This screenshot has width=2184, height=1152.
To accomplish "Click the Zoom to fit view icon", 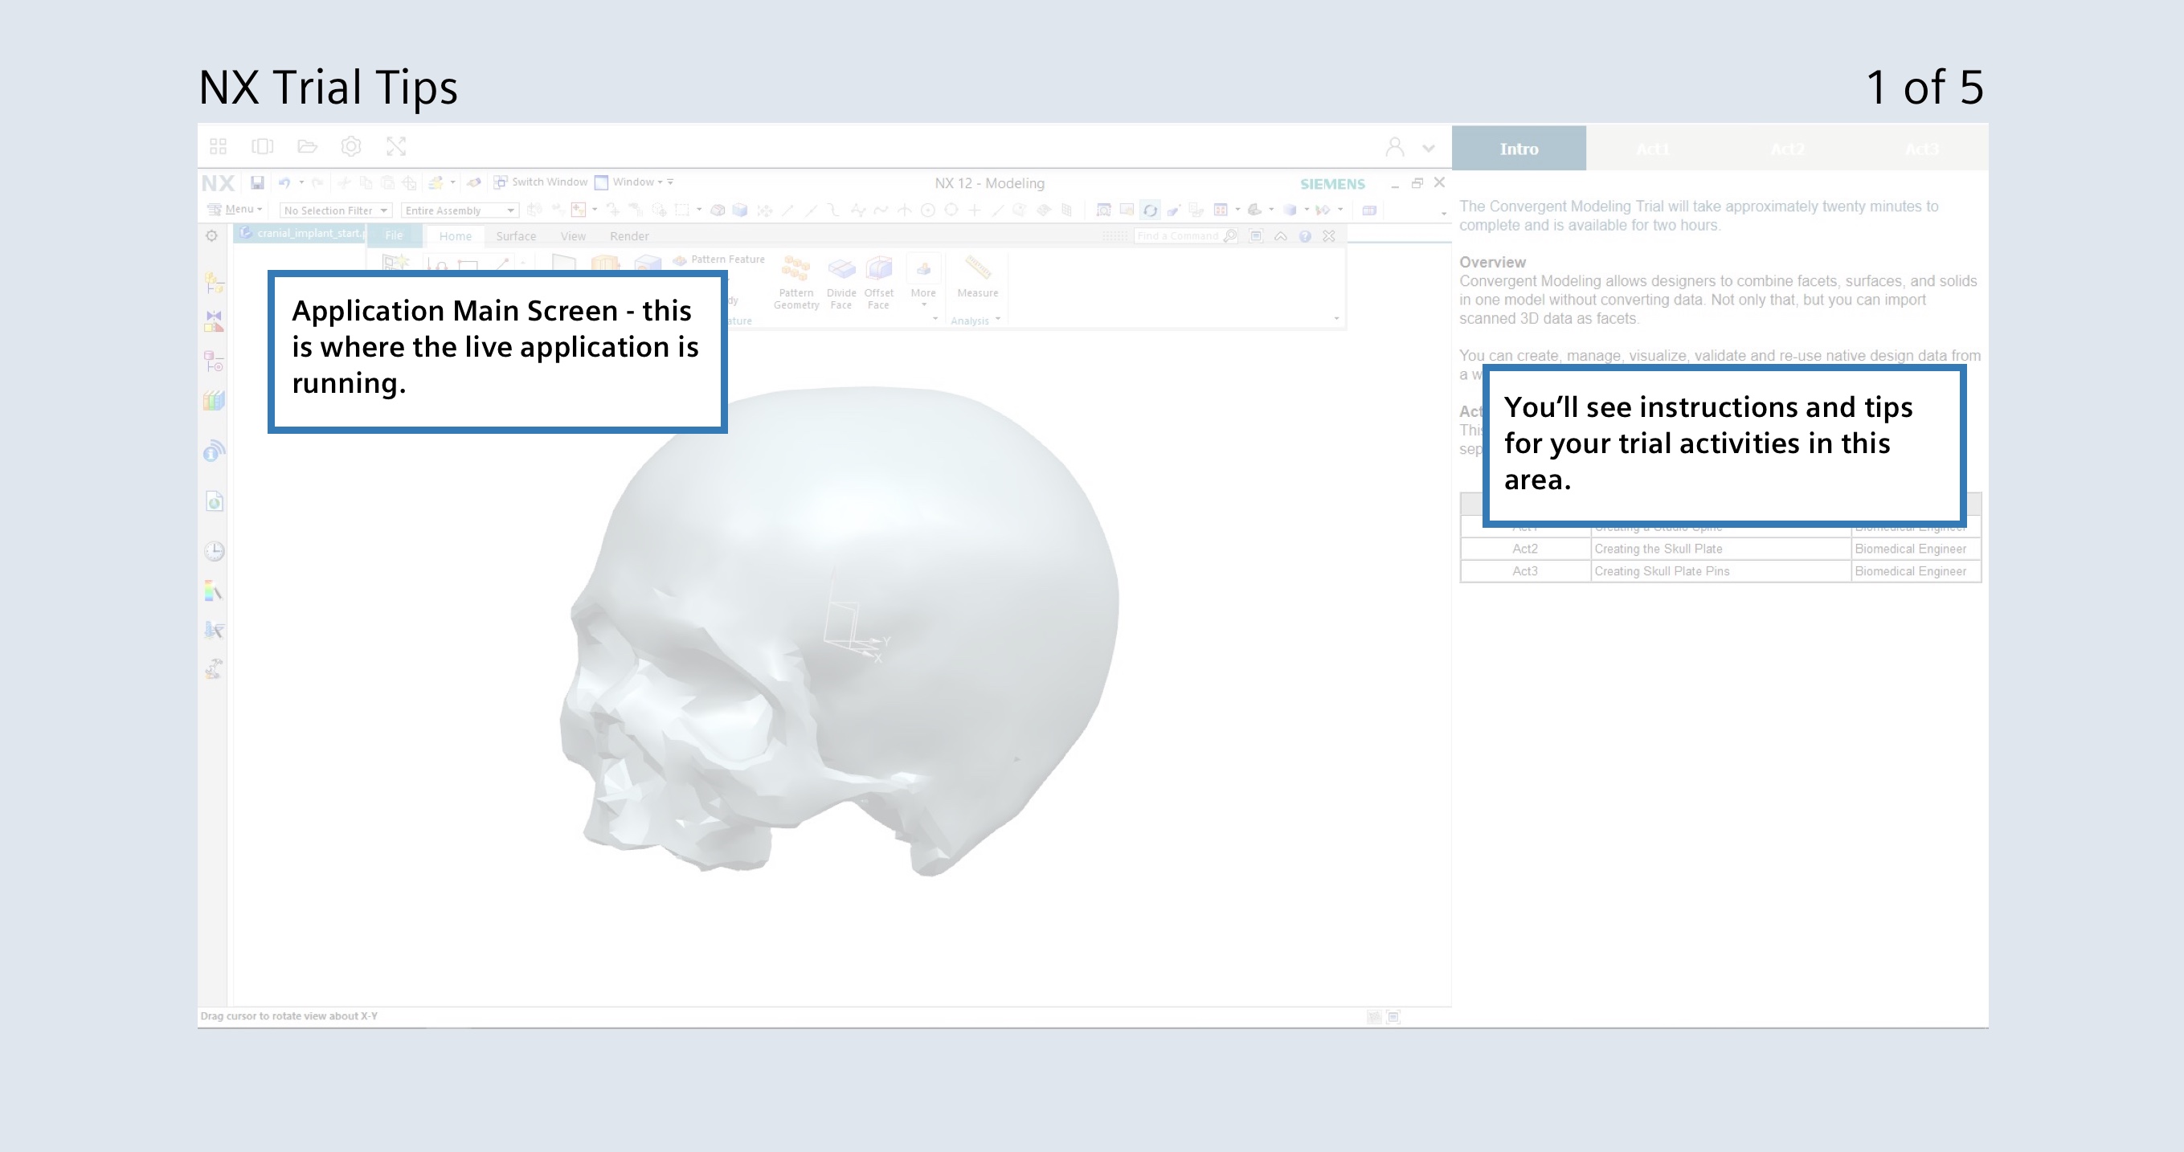I will pos(1104,210).
